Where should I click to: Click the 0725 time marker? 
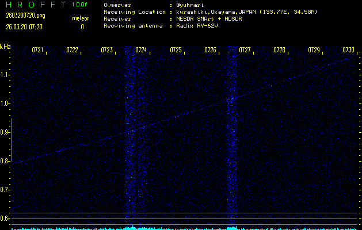(176, 50)
